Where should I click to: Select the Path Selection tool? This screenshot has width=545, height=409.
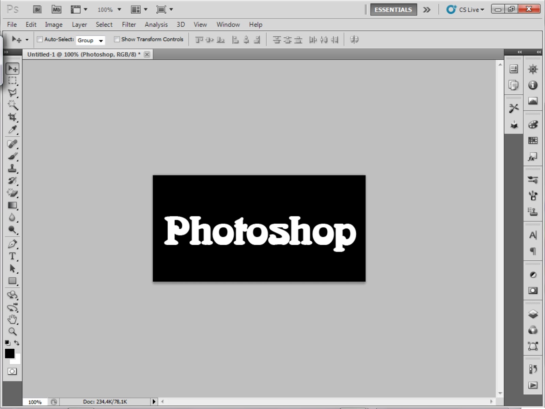click(x=13, y=269)
